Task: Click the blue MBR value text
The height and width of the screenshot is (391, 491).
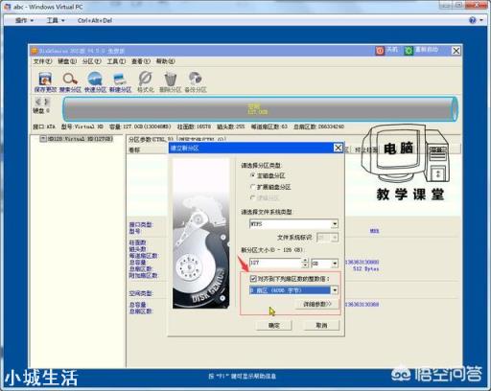Action: point(374,231)
